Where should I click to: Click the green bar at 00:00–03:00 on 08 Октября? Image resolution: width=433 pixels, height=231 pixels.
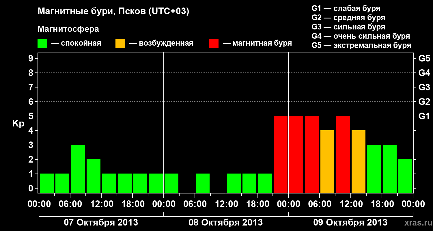coord(171,183)
